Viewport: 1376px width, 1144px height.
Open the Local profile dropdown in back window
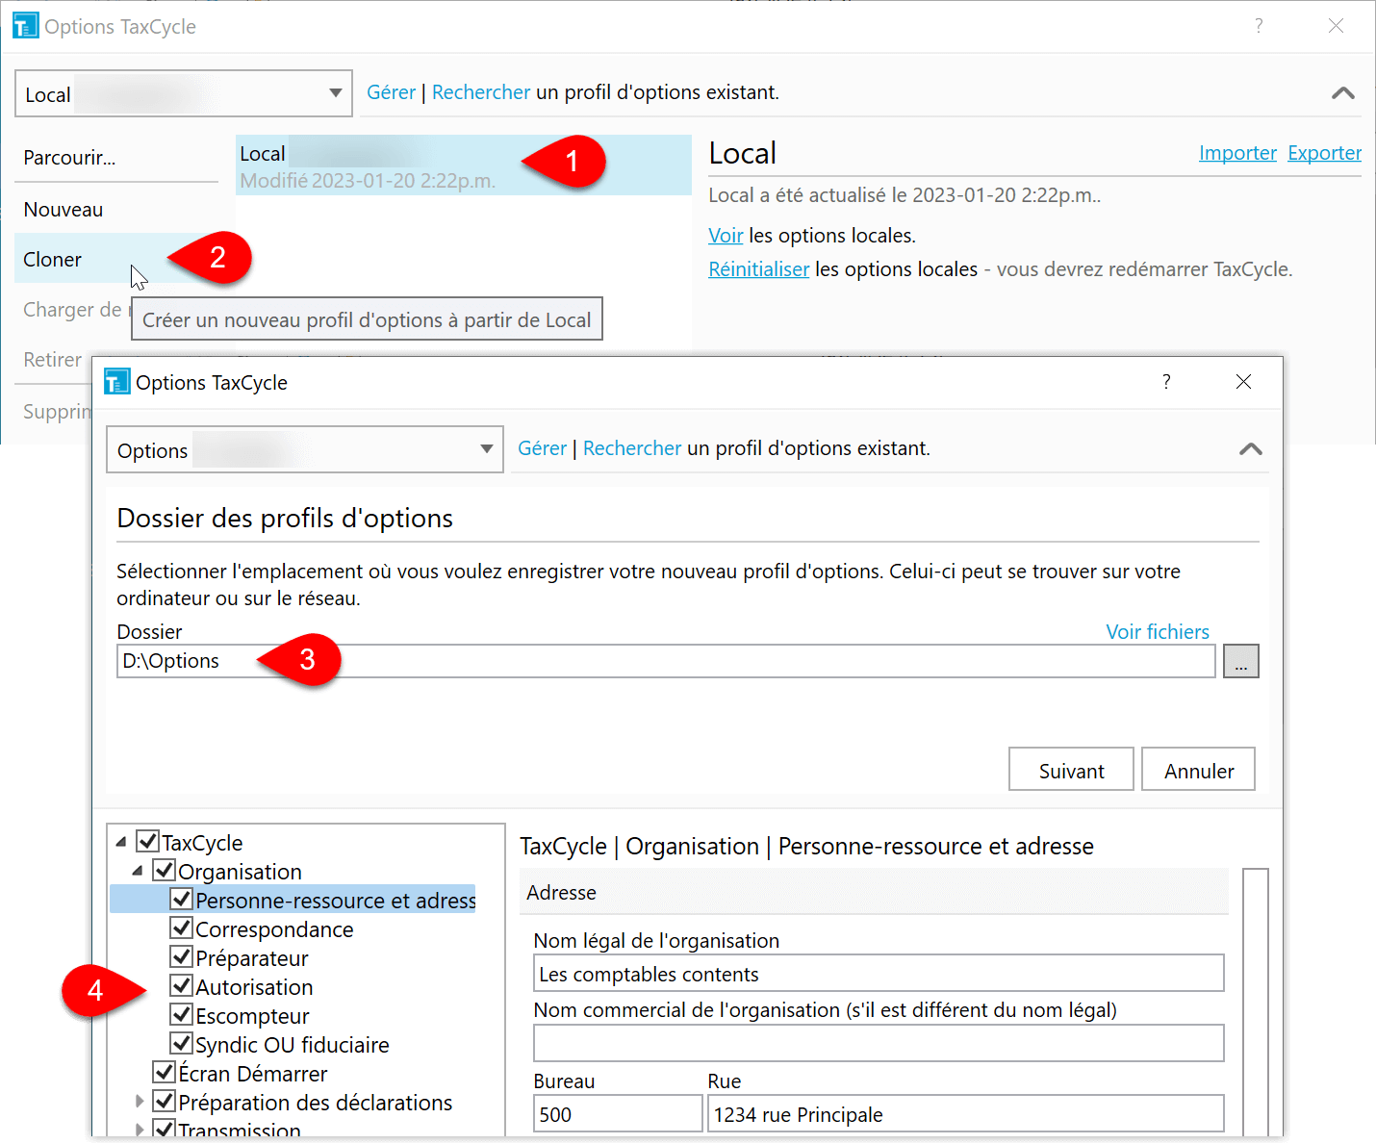(336, 93)
